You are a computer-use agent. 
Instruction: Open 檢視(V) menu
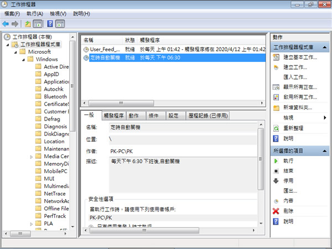[x=58, y=14]
